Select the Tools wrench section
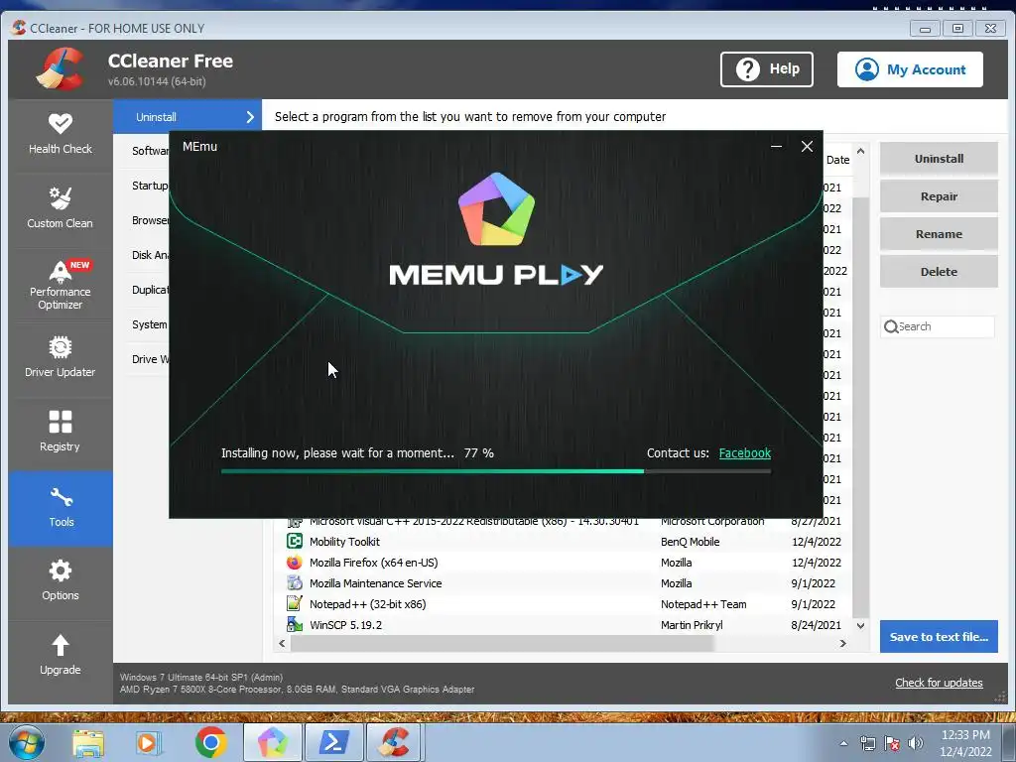 (x=61, y=507)
